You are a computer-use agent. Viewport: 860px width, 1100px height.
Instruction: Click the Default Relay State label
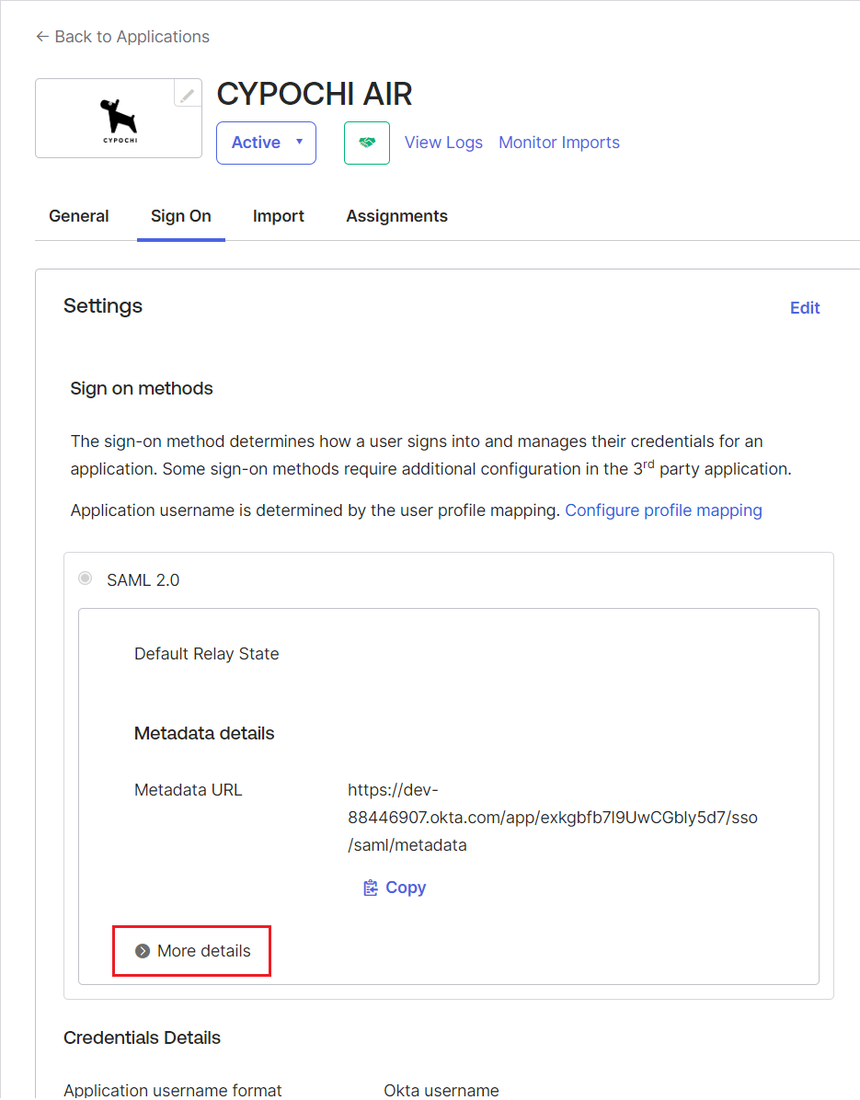tap(206, 654)
